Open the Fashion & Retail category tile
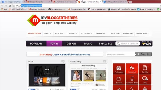Image resolution: width=161 pixels, height=90 pixels. (x=132, y=79)
